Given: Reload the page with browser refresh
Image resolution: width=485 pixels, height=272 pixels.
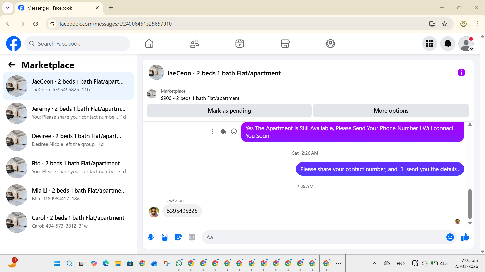Looking at the screenshot, I should 36,24.
